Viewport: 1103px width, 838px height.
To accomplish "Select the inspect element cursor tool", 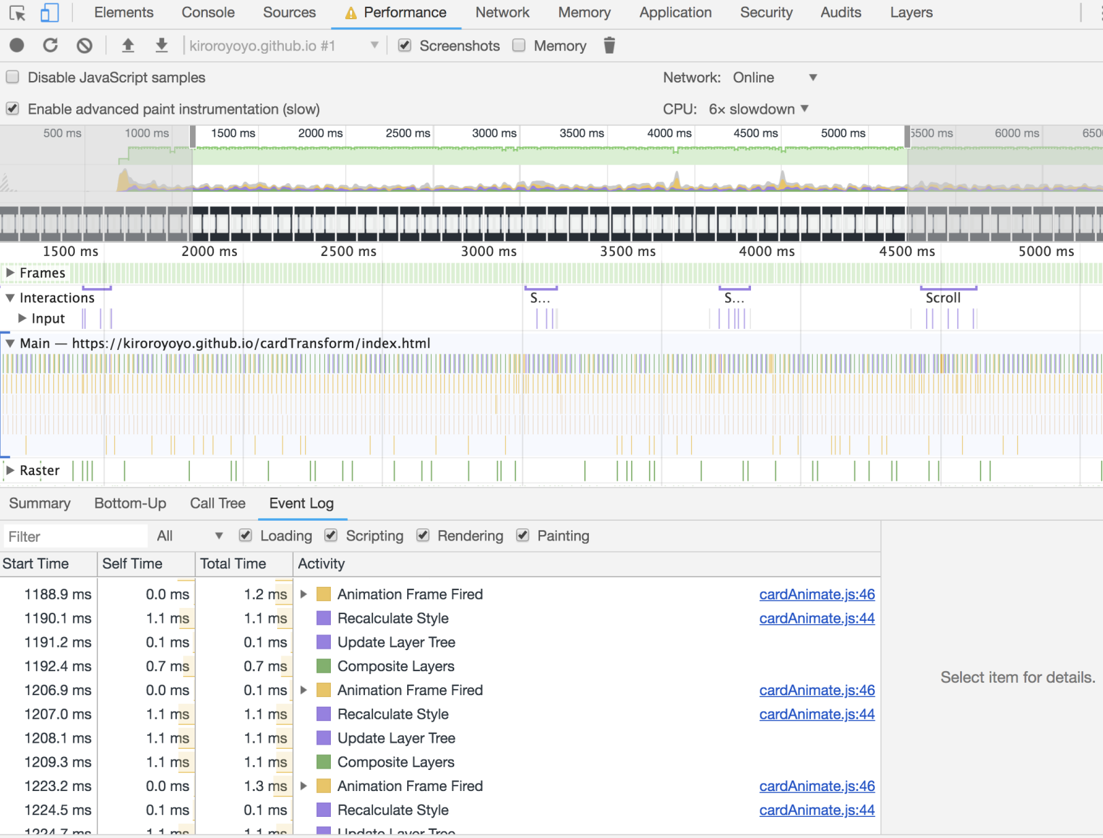I will pos(17,13).
